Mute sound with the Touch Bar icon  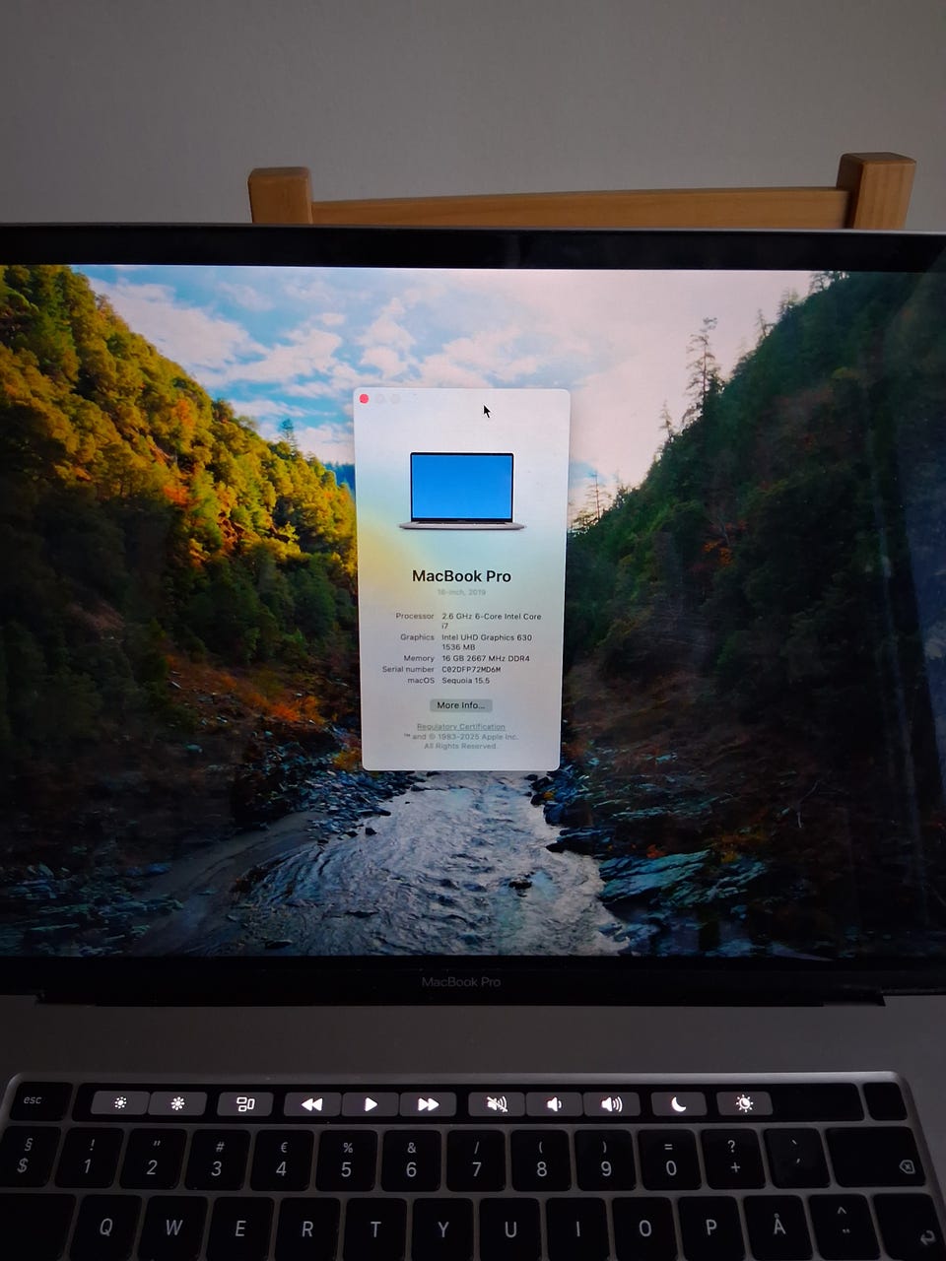[x=497, y=1104]
